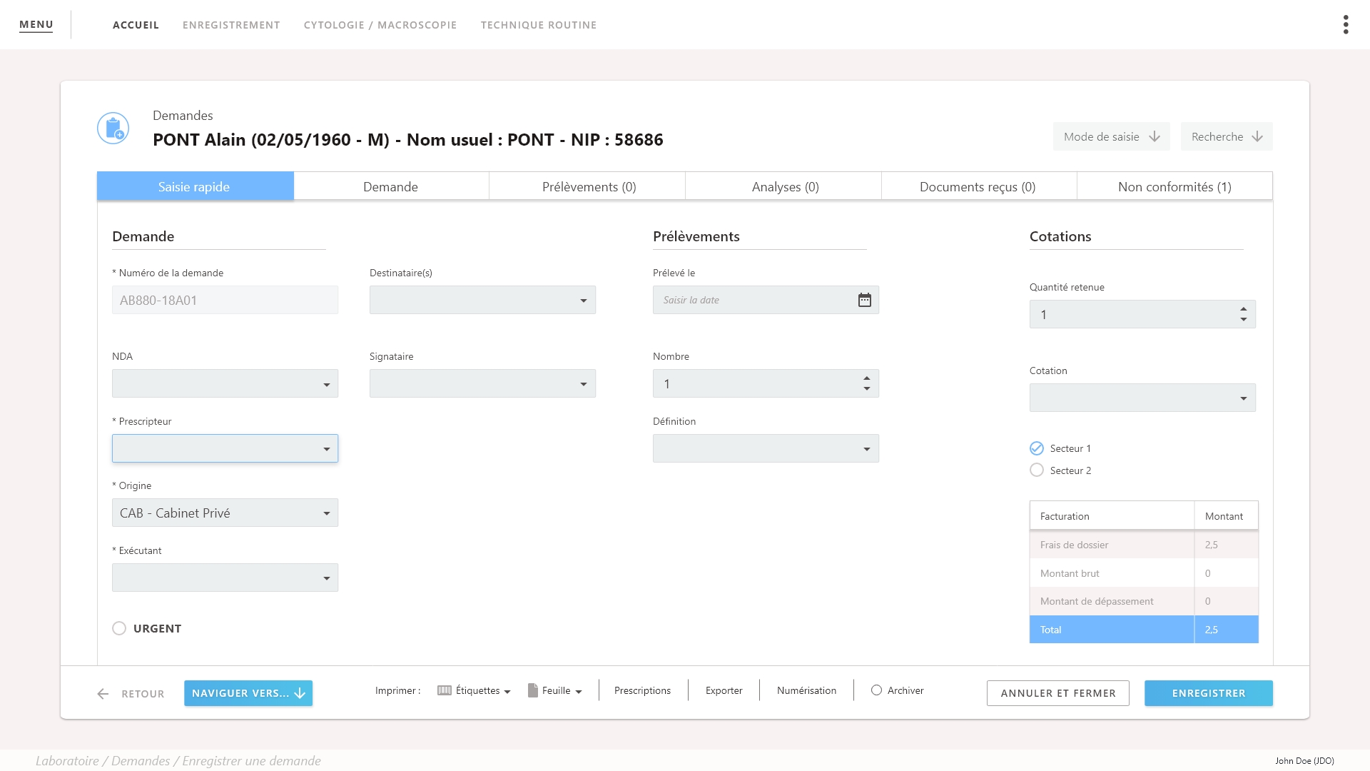The height and width of the screenshot is (771, 1370).
Task: Click the Total row in billing table
Action: click(1144, 630)
